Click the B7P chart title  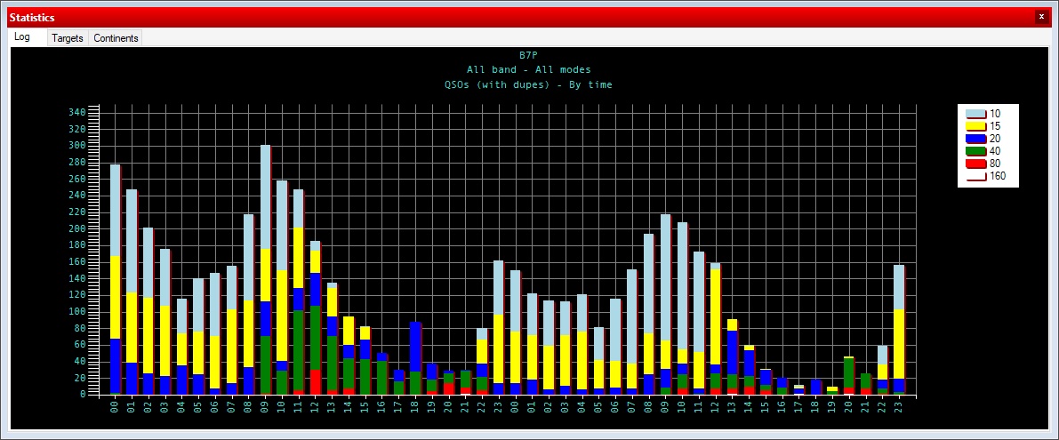click(528, 54)
